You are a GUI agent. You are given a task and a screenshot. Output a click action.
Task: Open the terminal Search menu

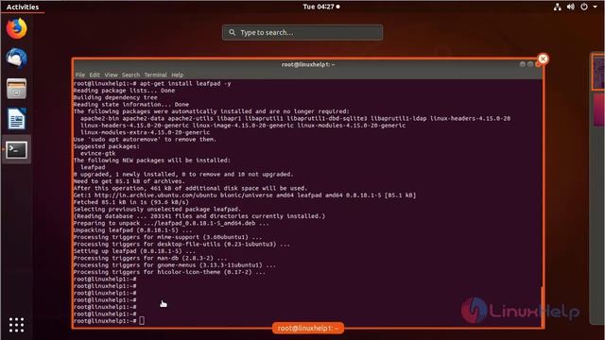click(130, 75)
